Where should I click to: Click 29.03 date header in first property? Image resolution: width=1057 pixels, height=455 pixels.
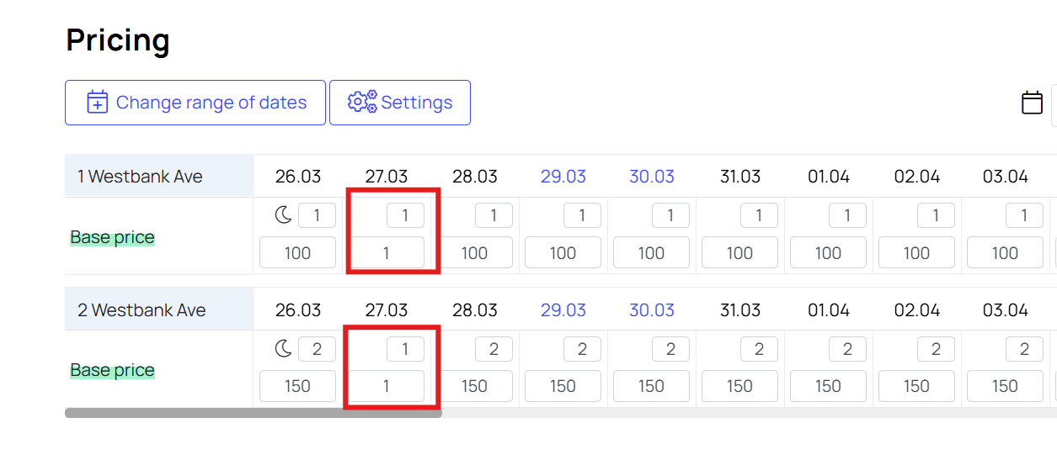(563, 177)
